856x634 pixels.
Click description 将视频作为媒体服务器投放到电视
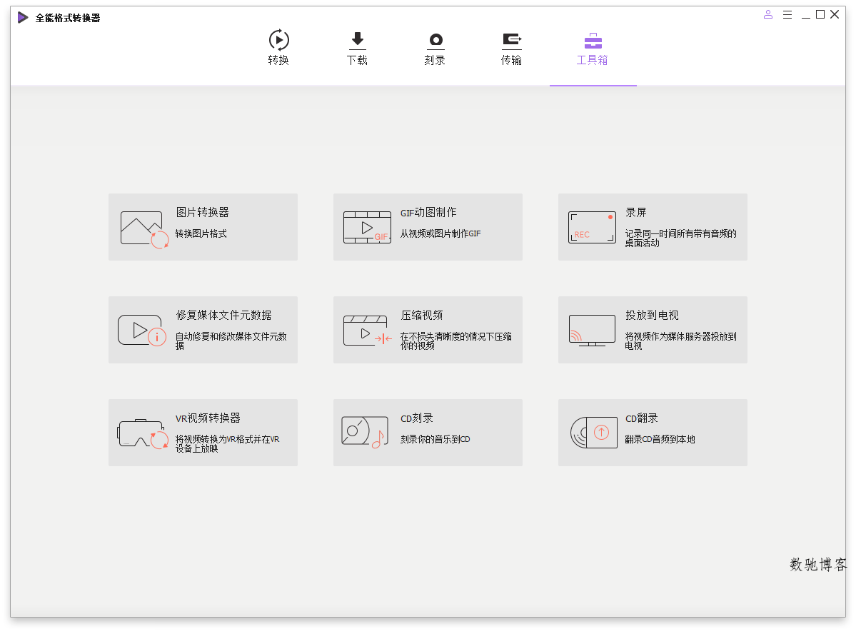(x=681, y=341)
